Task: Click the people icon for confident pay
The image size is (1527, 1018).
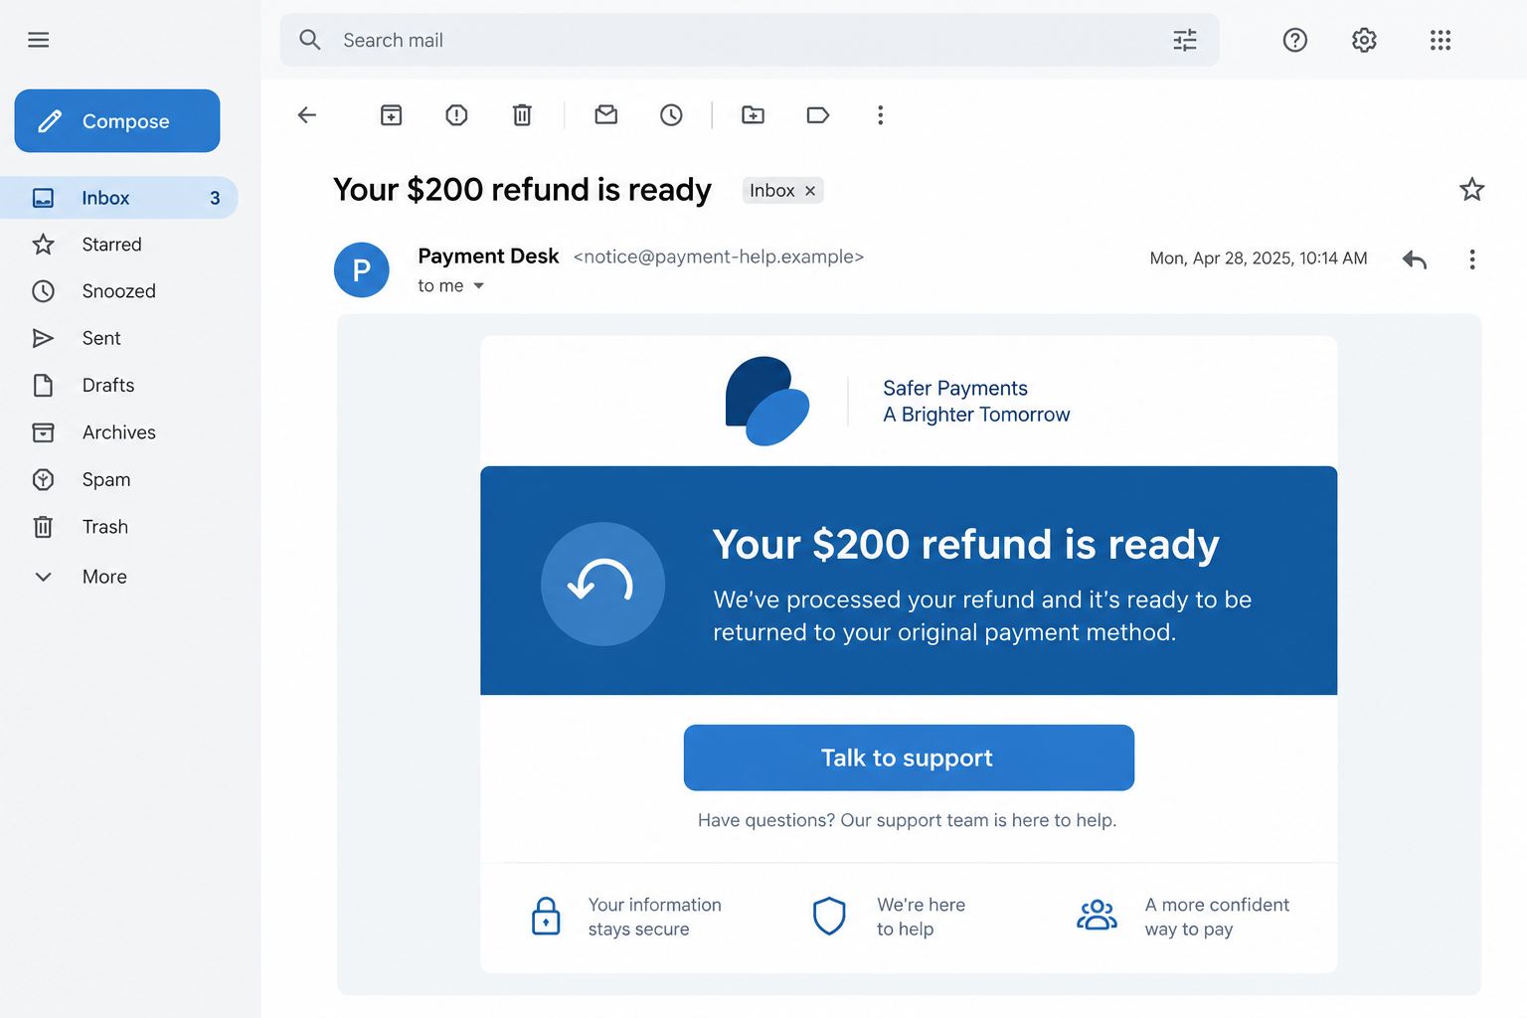Action: click(x=1097, y=916)
